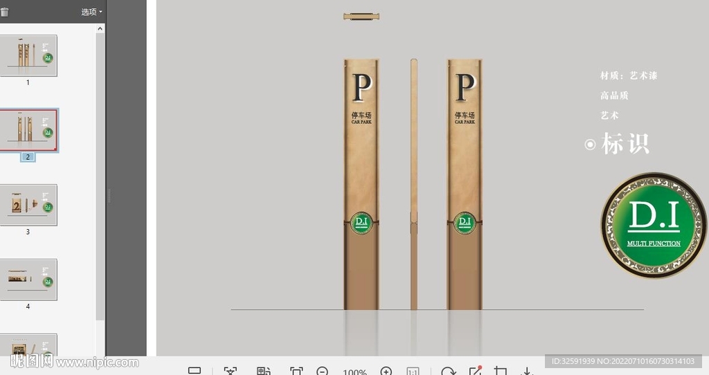Open page 3 thumbnail
This screenshot has height=375, width=709.
pos(28,205)
